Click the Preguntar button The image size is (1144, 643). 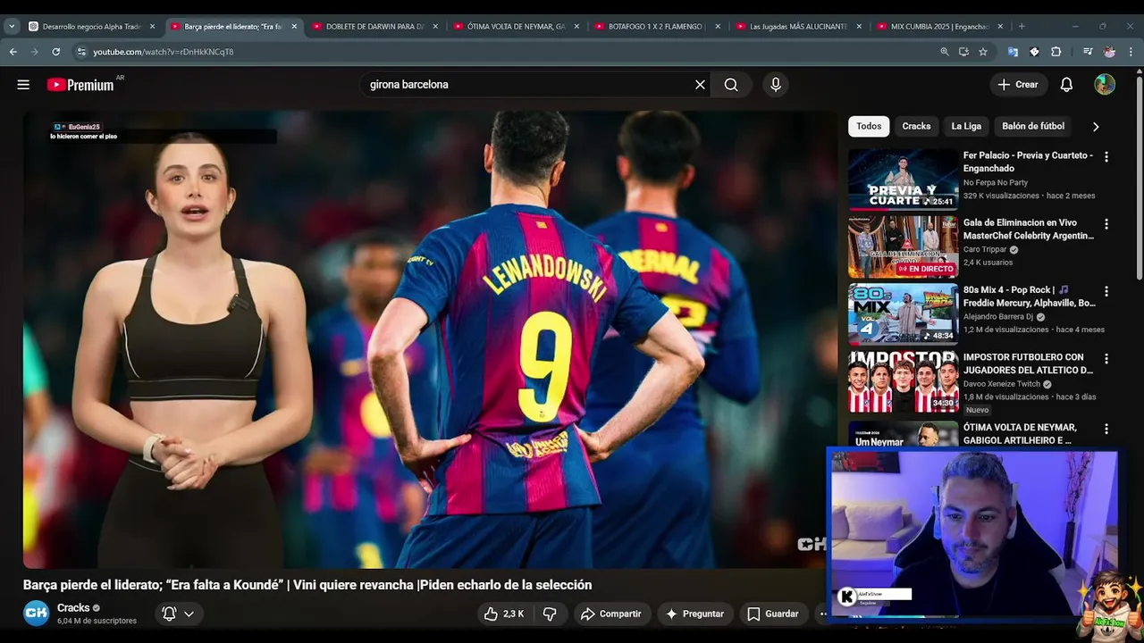pyautogui.click(x=694, y=614)
